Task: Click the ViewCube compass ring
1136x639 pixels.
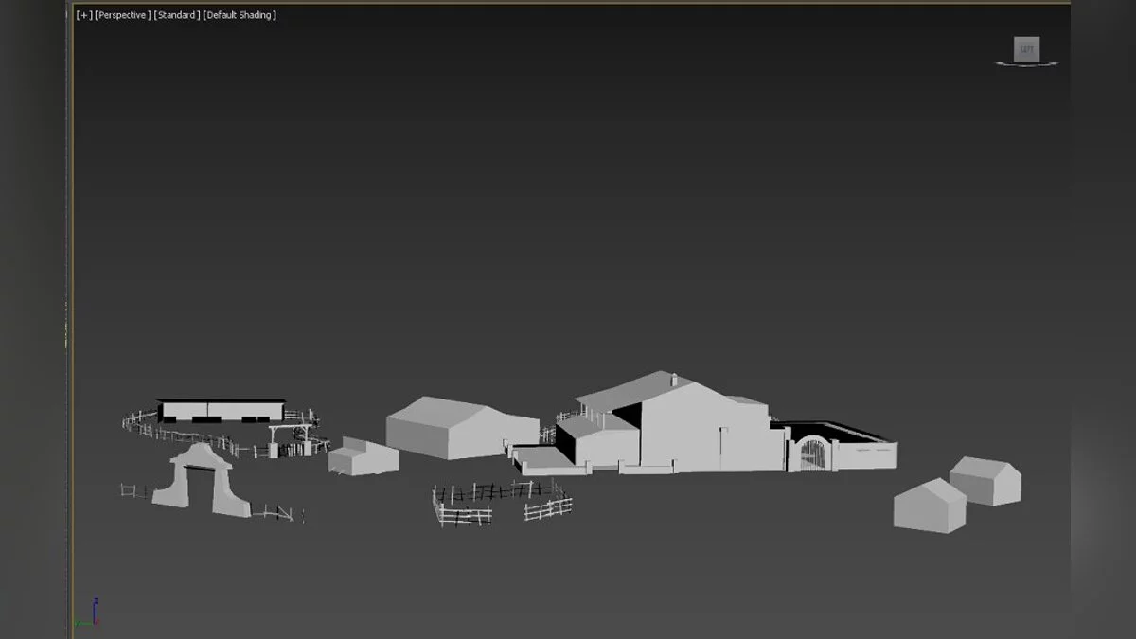Action: coord(1002,64)
